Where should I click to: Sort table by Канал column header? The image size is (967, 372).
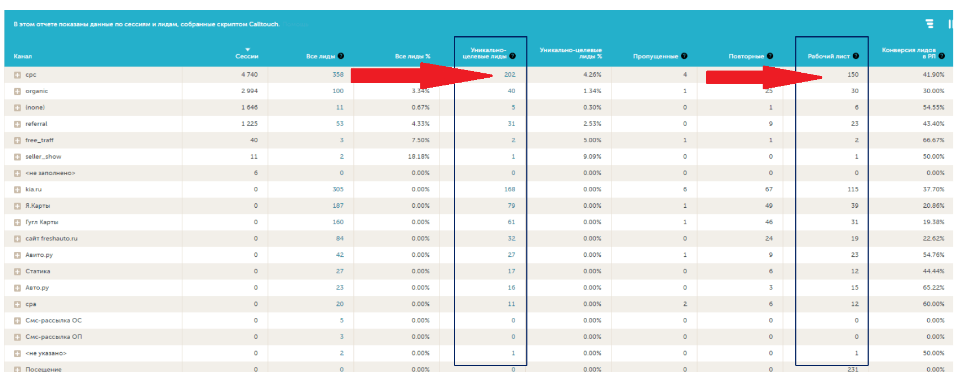(x=23, y=56)
